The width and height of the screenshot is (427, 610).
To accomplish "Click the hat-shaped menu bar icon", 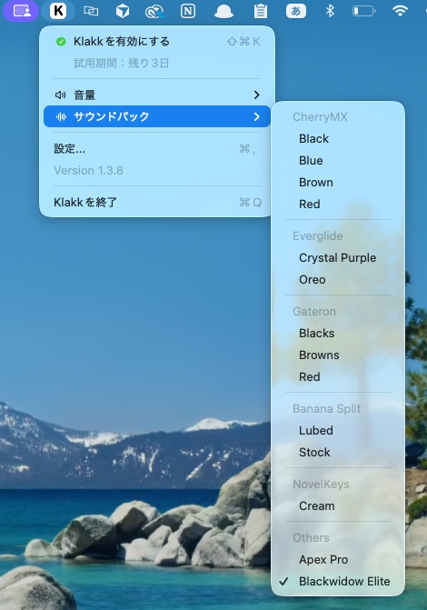I will point(224,11).
